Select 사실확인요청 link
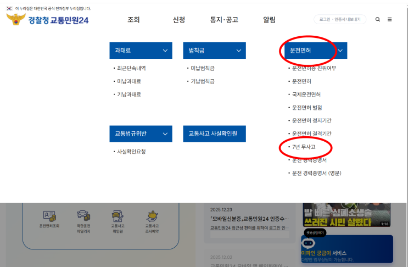408x267 pixels. coord(131,152)
